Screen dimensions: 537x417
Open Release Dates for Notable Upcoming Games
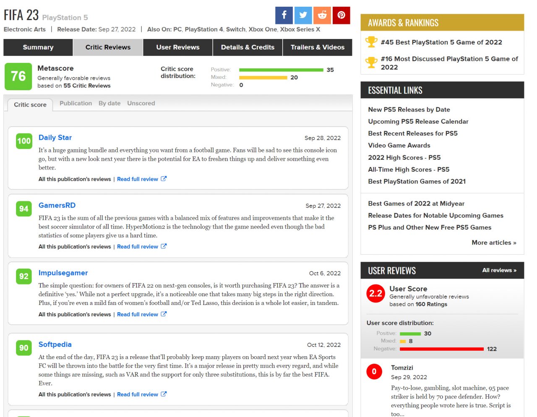[x=435, y=215]
